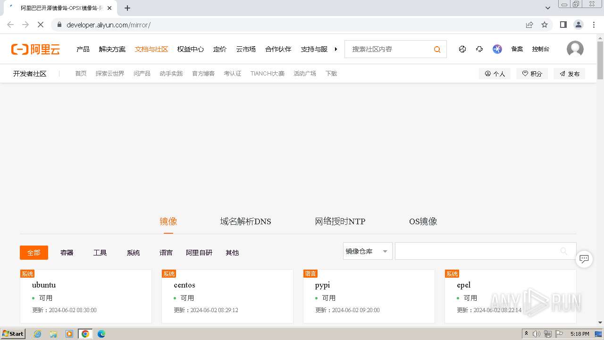Click the orange search magnifier in community search

[x=437, y=49]
